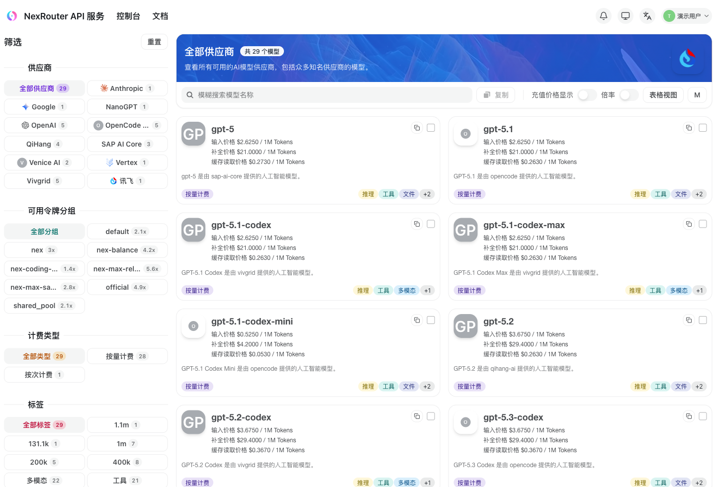Click the 复制 button in toolbar
716x487 pixels.
(x=496, y=95)
